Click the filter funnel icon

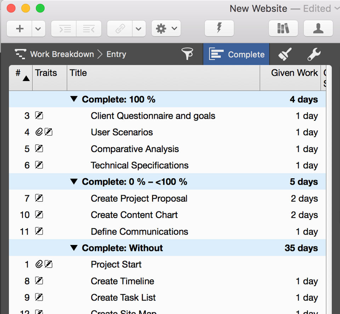pos(187,54)
